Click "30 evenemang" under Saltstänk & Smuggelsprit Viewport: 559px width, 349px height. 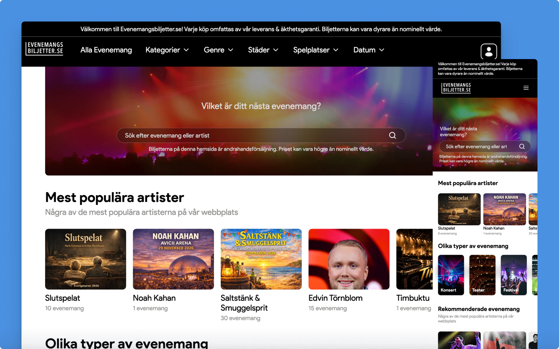[240, 318]
